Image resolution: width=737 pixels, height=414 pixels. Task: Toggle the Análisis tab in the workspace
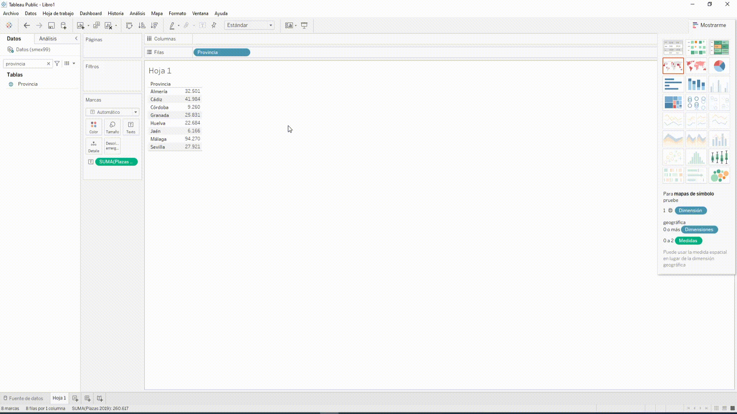click(x=48, y=38)
